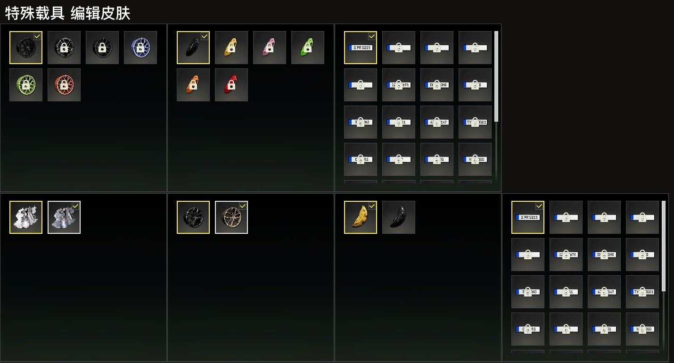This screenshot has width=674, height=363.
Task: Select the locked blue wheel rim skin
Action: pyautogui.click(x=140, y=48)
